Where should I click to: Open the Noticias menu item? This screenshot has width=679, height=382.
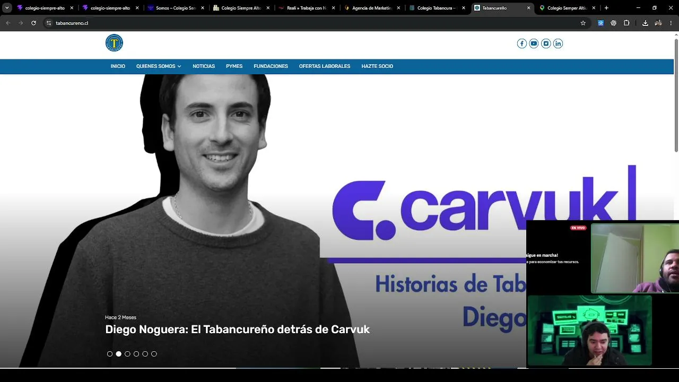[204, 66]
